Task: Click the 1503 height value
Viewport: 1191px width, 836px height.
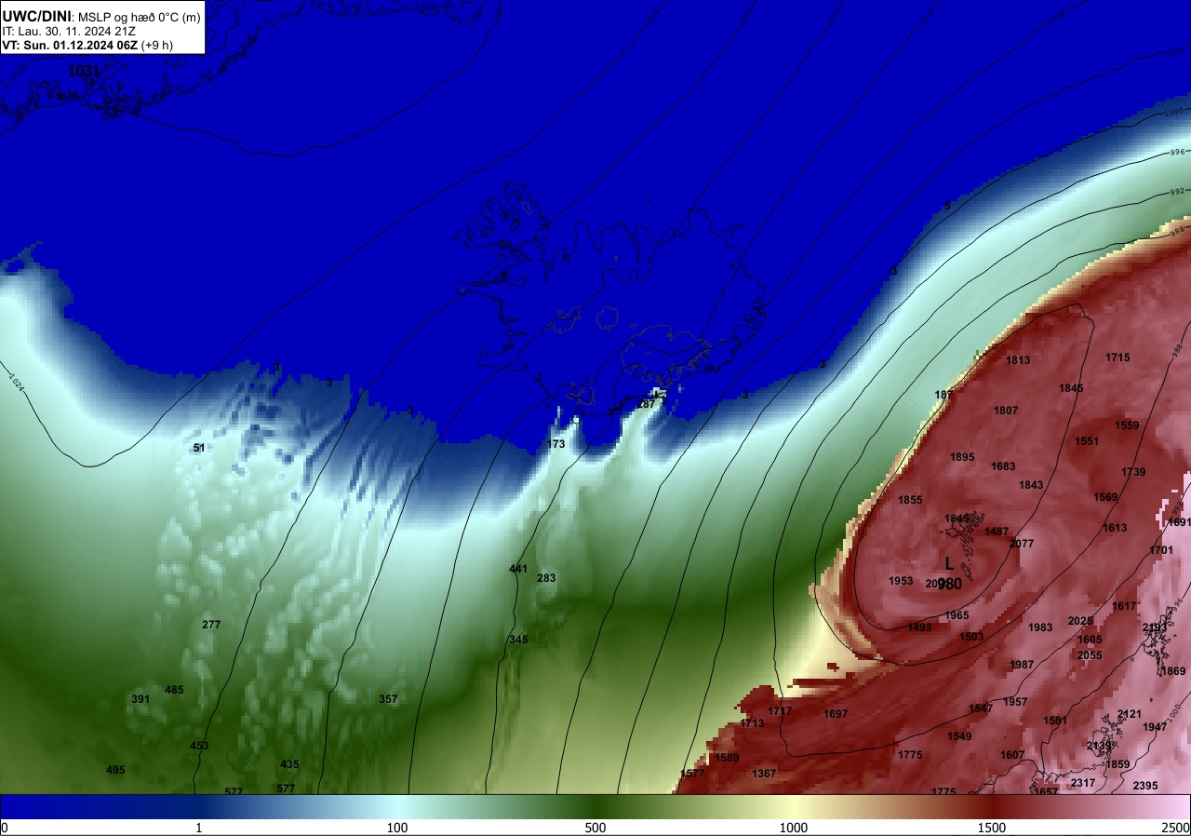Action: tap(971, 637)
